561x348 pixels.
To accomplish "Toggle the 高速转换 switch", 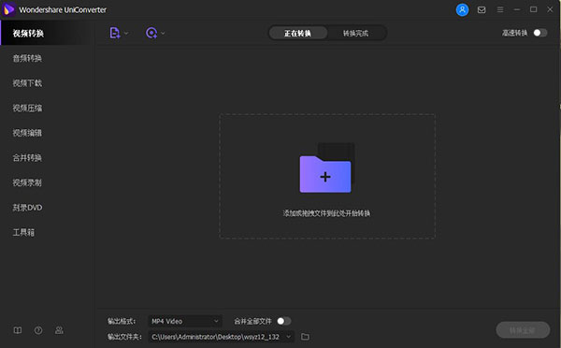I will [539, 33].
